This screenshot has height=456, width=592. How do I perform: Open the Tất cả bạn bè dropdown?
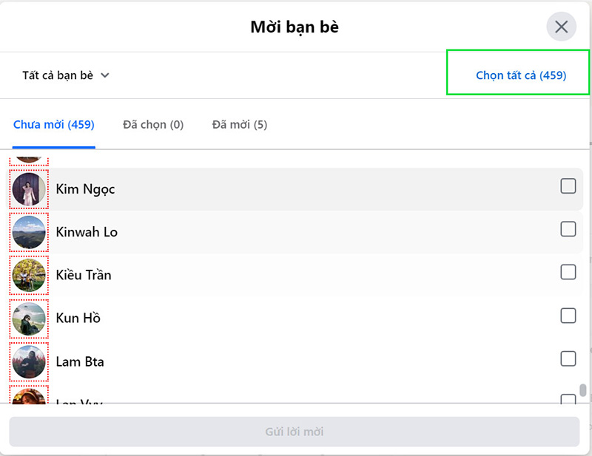65,75
